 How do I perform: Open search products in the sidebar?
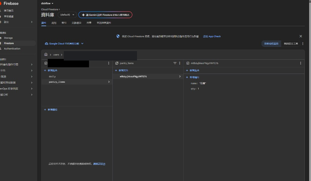[x=9, y=11]
